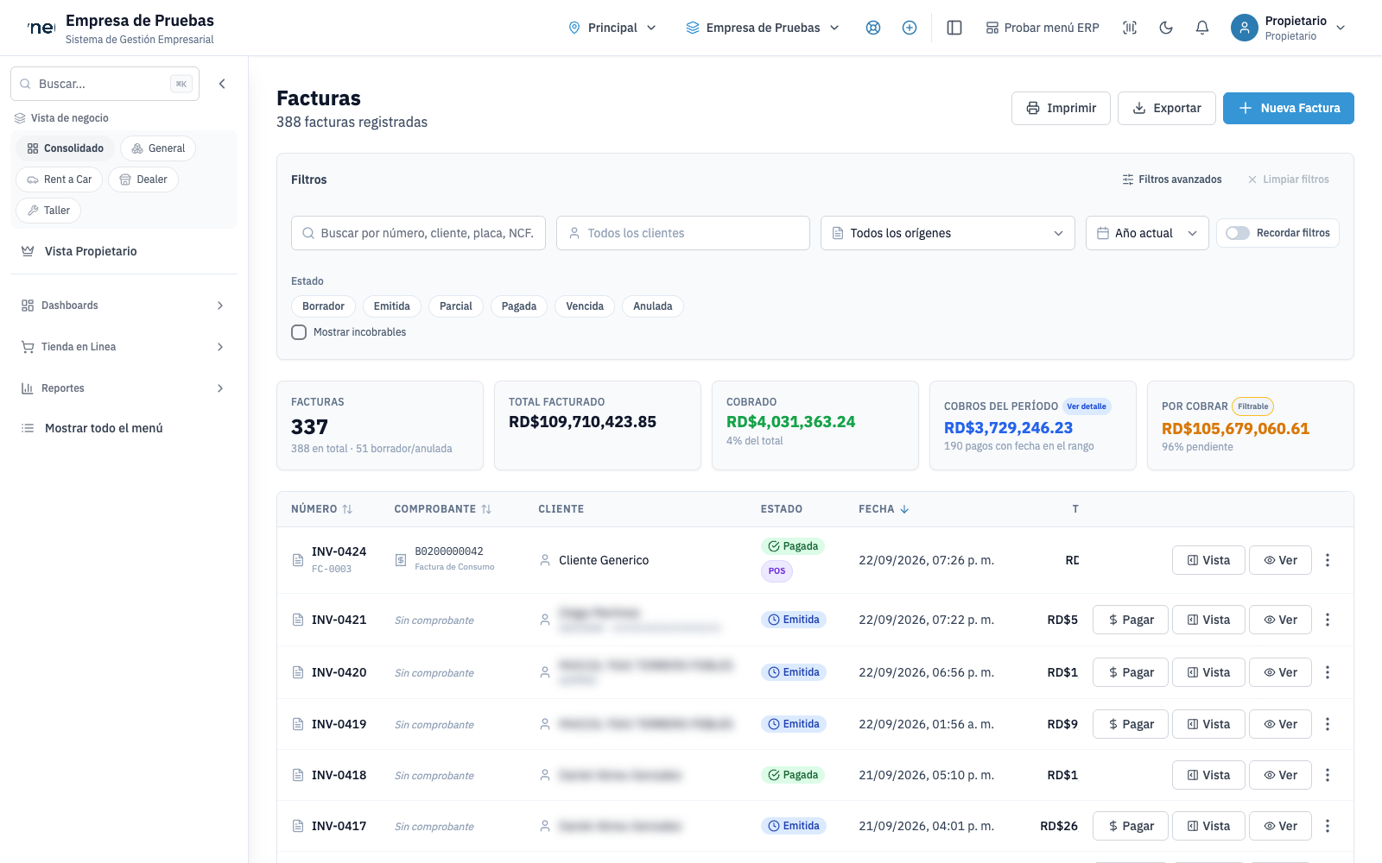Open the Principal location dropdown
The width and height of the screenshot is (1382, 863).
(x=612, y=28)
